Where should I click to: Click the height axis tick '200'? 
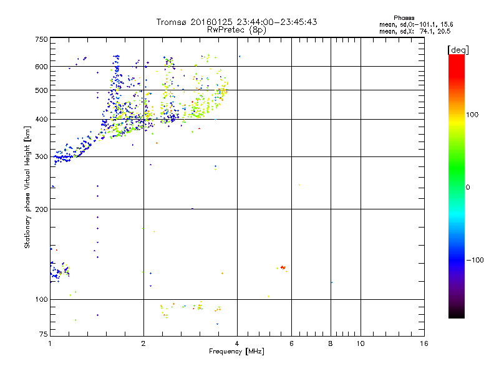41,209
